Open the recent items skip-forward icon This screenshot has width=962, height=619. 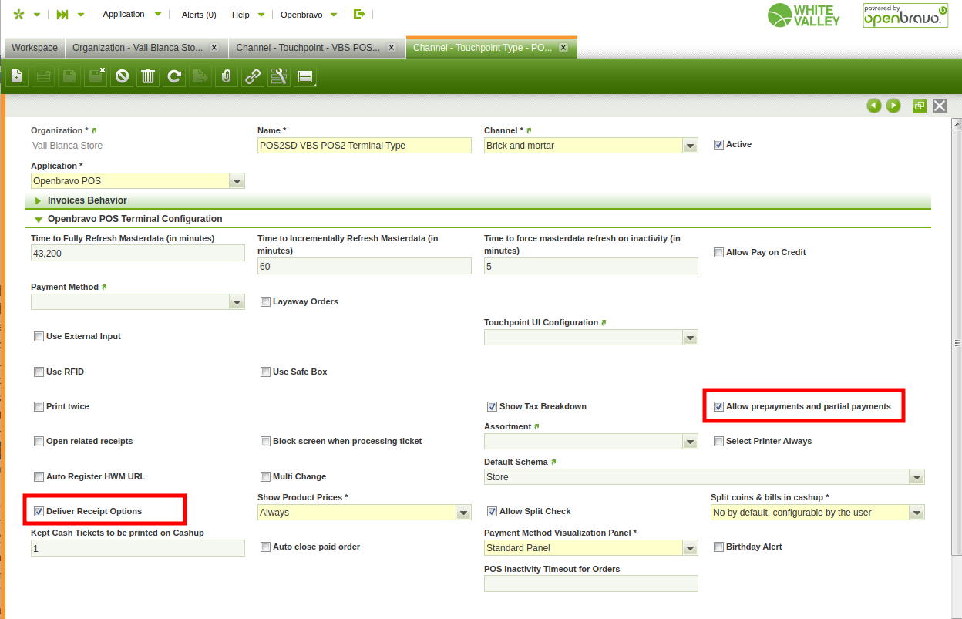click(62, 14)
